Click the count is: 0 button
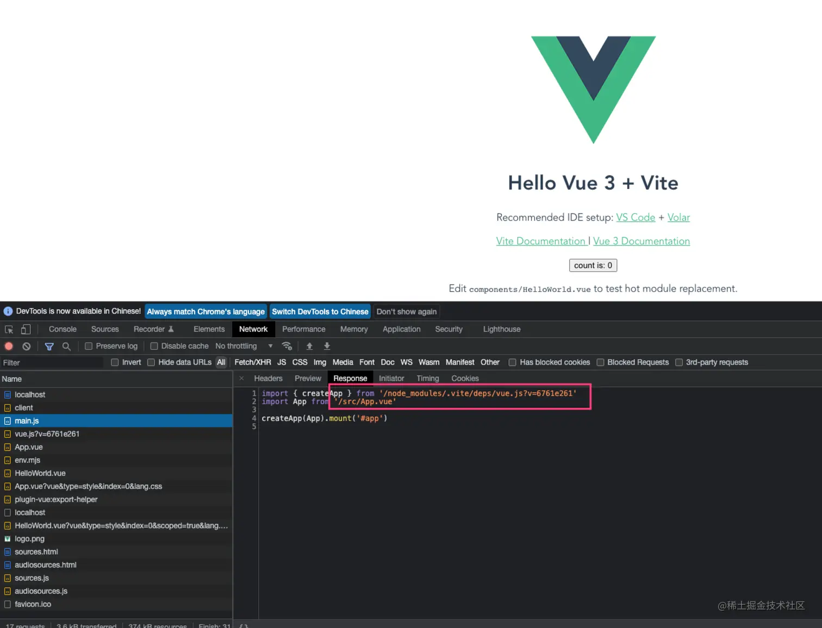 click(593, 266)
